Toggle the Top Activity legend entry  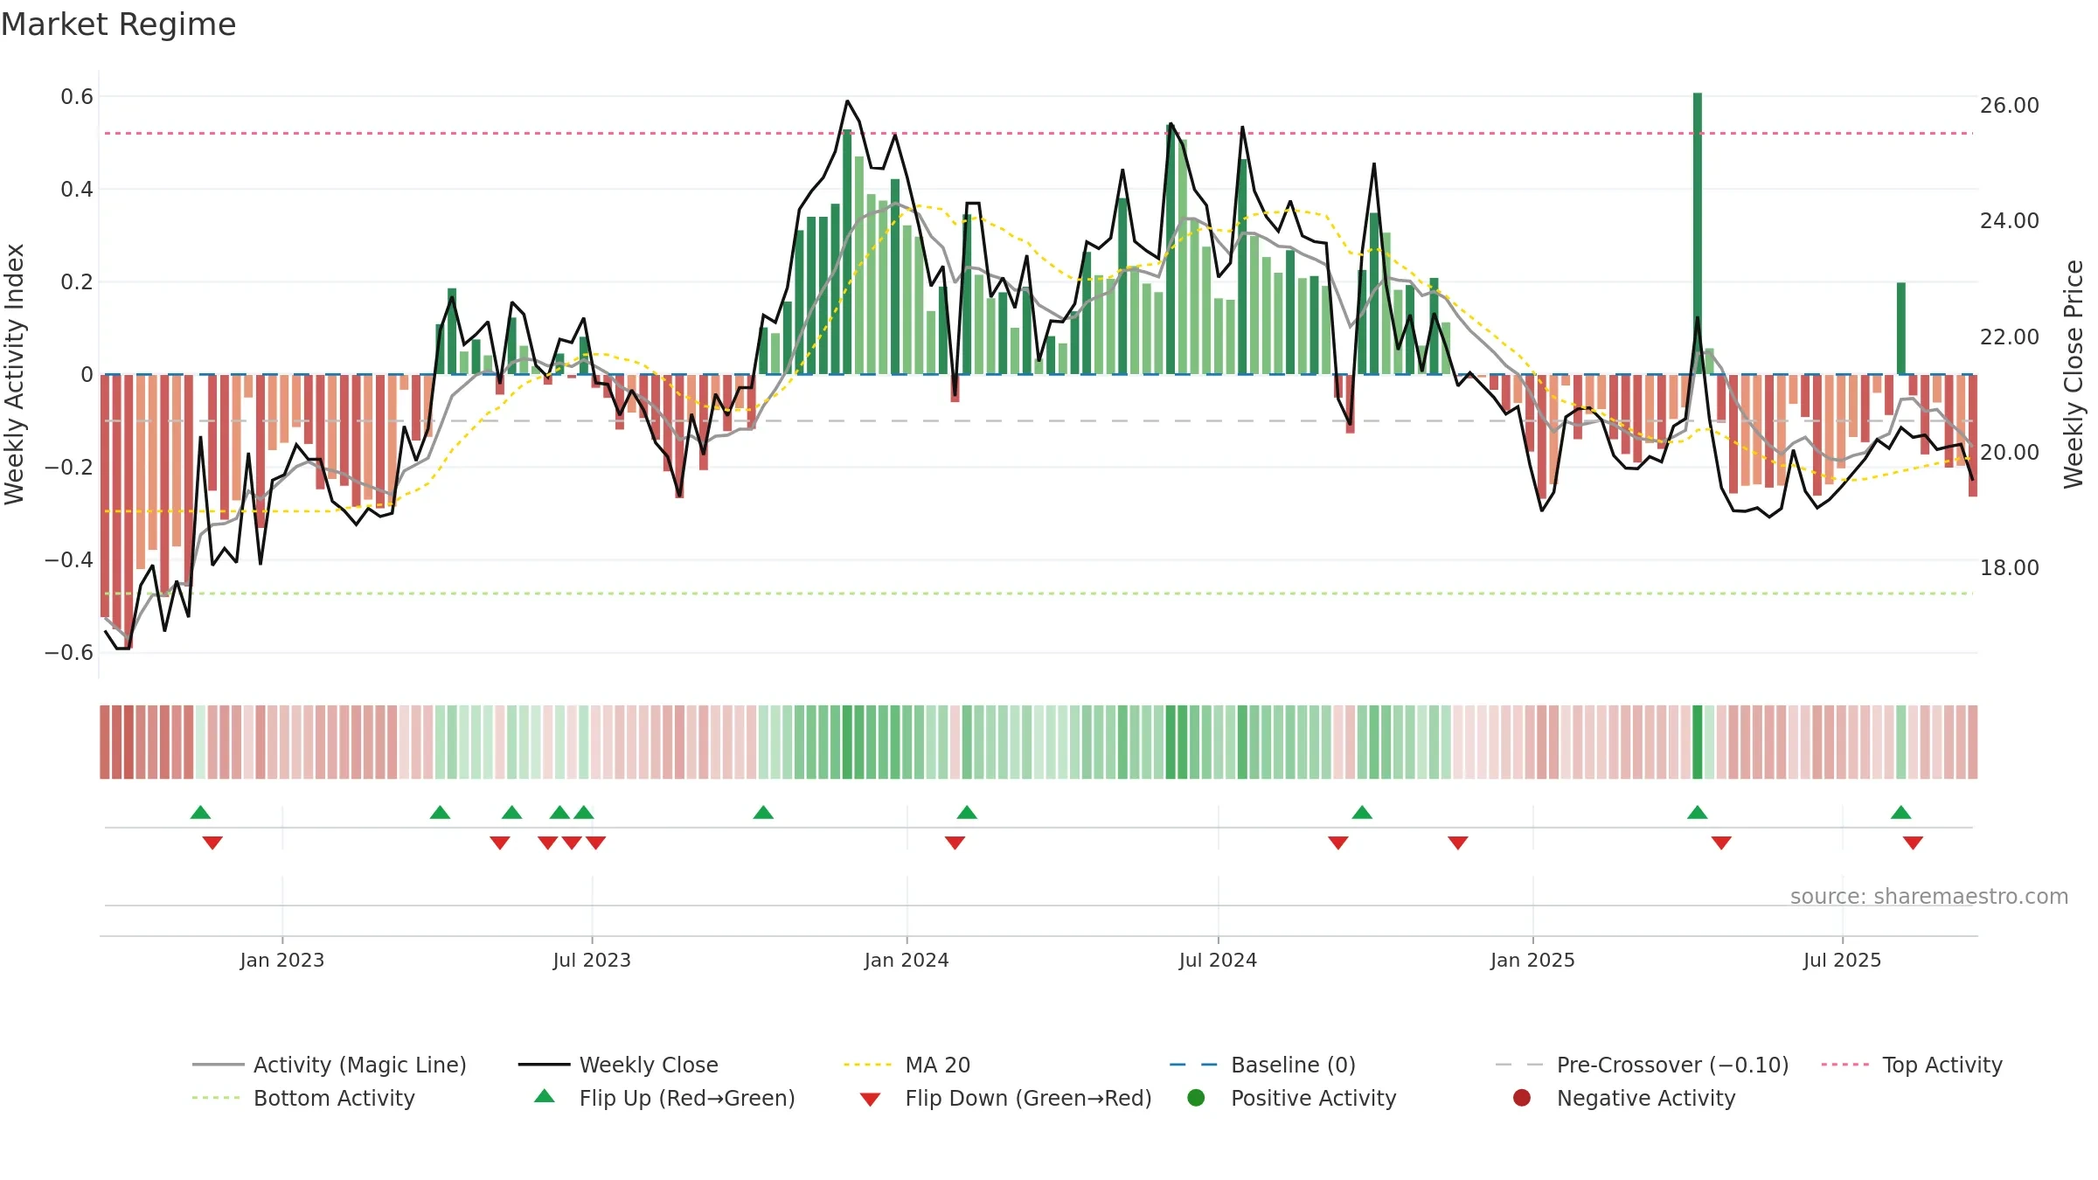coord(1912,1065)
